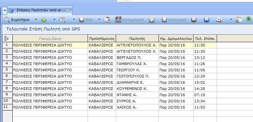Expand the printer dropdown arrow
The image size is (253, 122).
231,20
